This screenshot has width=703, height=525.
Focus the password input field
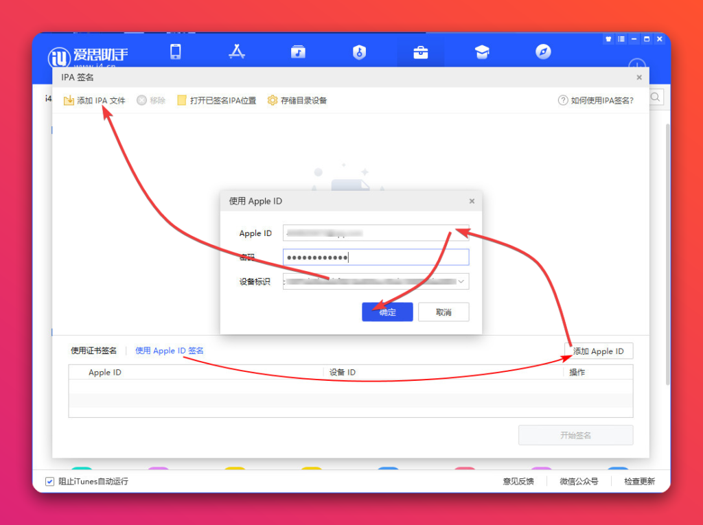pos(376,257)
